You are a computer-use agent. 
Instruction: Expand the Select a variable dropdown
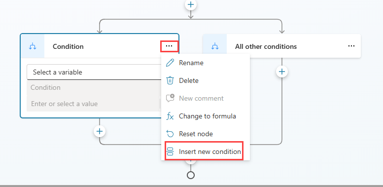[94, 72]
